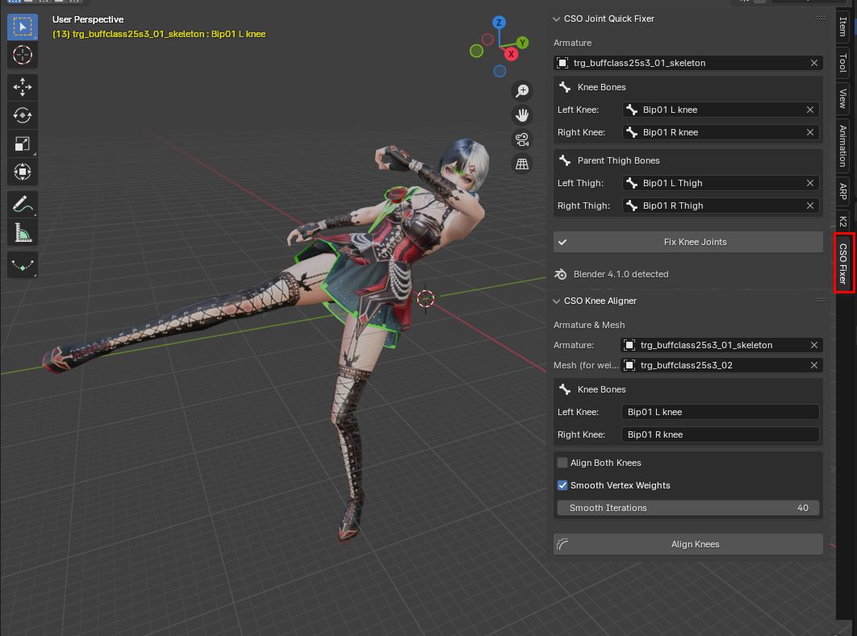Open Mesh trg_buffclass25s3_02 dropdown

click(721, 365)
